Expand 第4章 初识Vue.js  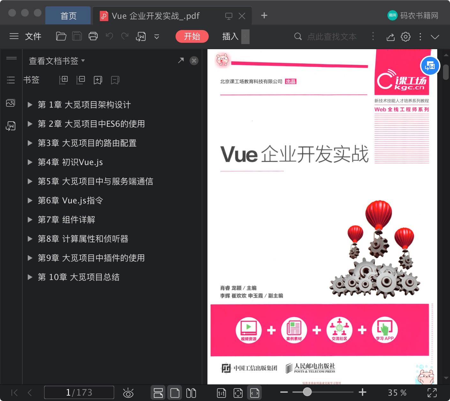point(30,162)
